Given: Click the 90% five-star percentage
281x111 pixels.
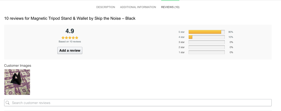Looking at the screenshot, I should [231, 32].
